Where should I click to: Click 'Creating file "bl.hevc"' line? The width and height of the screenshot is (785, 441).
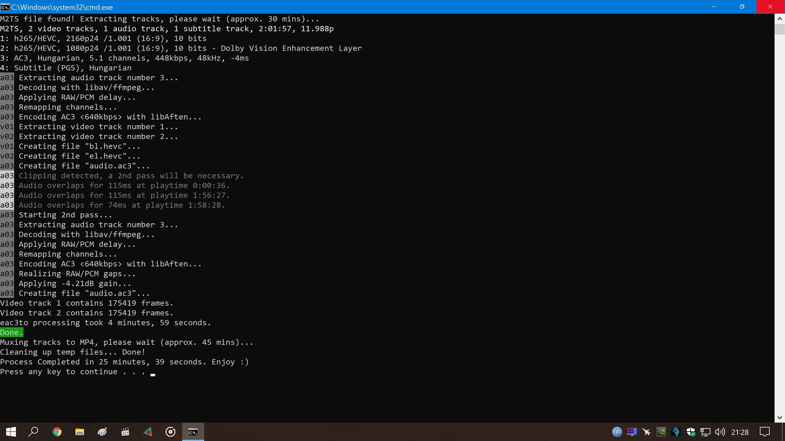pyautogui.click(x=79, y=146)
